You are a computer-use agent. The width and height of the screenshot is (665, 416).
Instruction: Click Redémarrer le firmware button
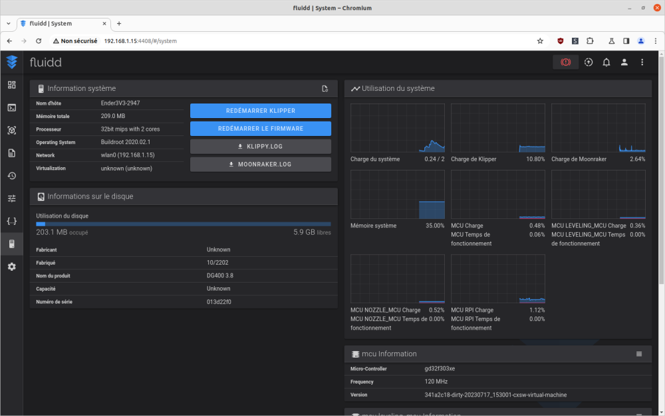click(261, 129)
